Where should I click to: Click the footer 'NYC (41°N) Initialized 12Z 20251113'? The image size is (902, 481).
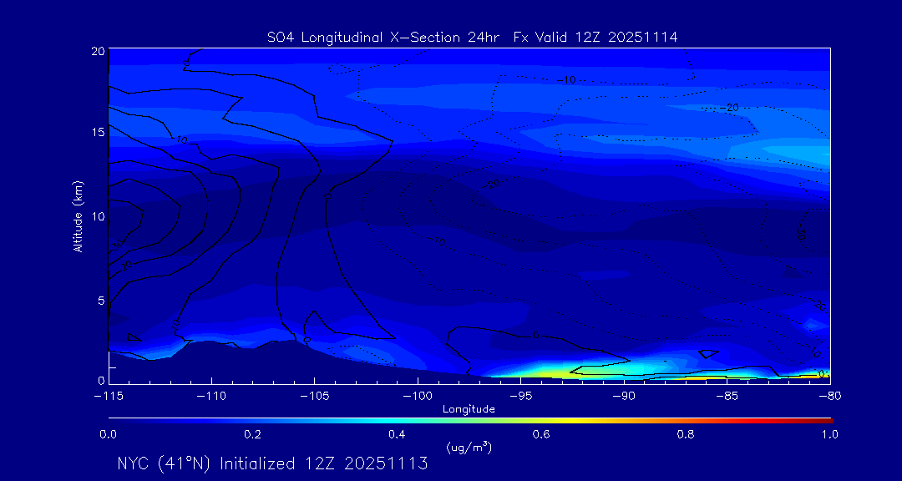coord(272,463)
